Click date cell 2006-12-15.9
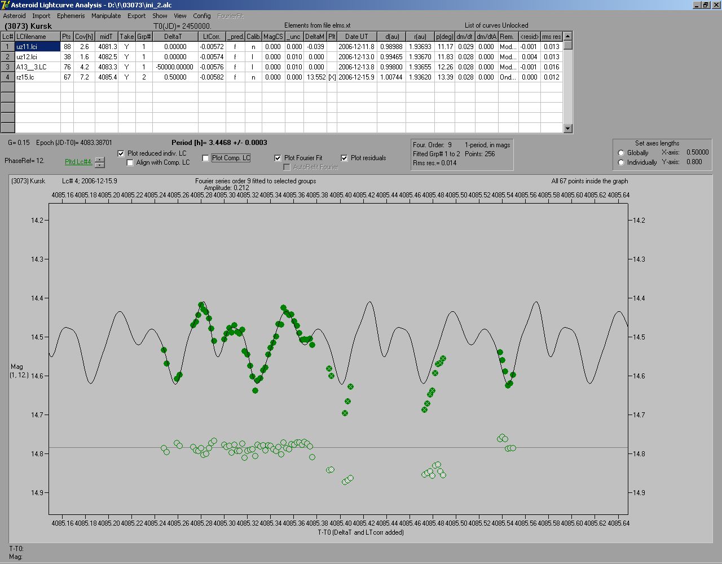722x564 pixels. pyautogui.click(x=356, y=77)
